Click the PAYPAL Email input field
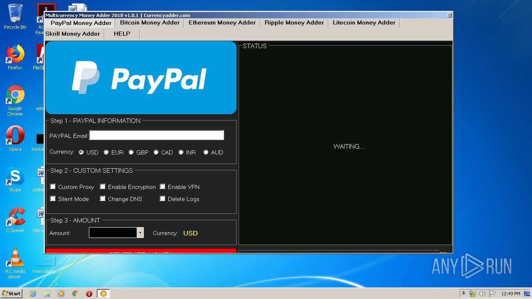The height and width of the screenshot is (299, 532). tap(157, 135)
